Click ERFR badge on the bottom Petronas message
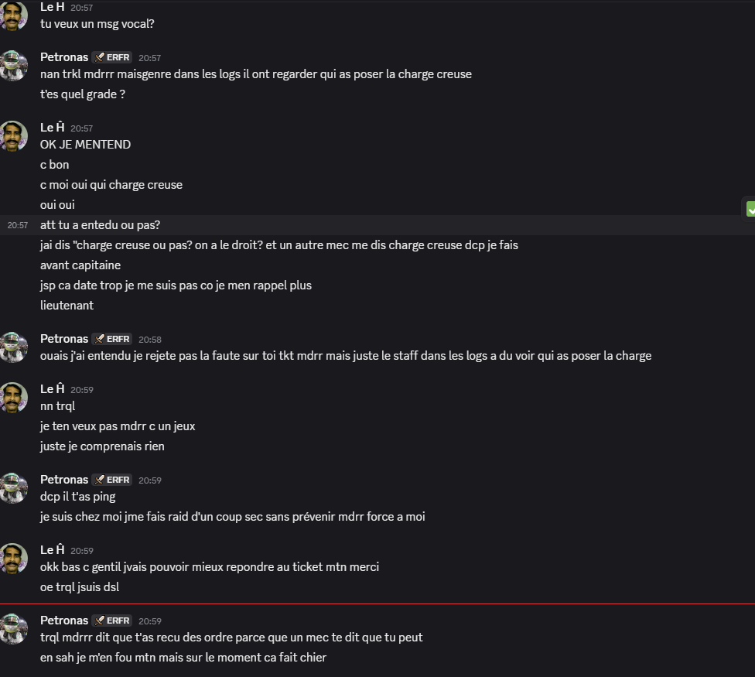This screenshot has width=755, height=677. [x=112, y=621]
